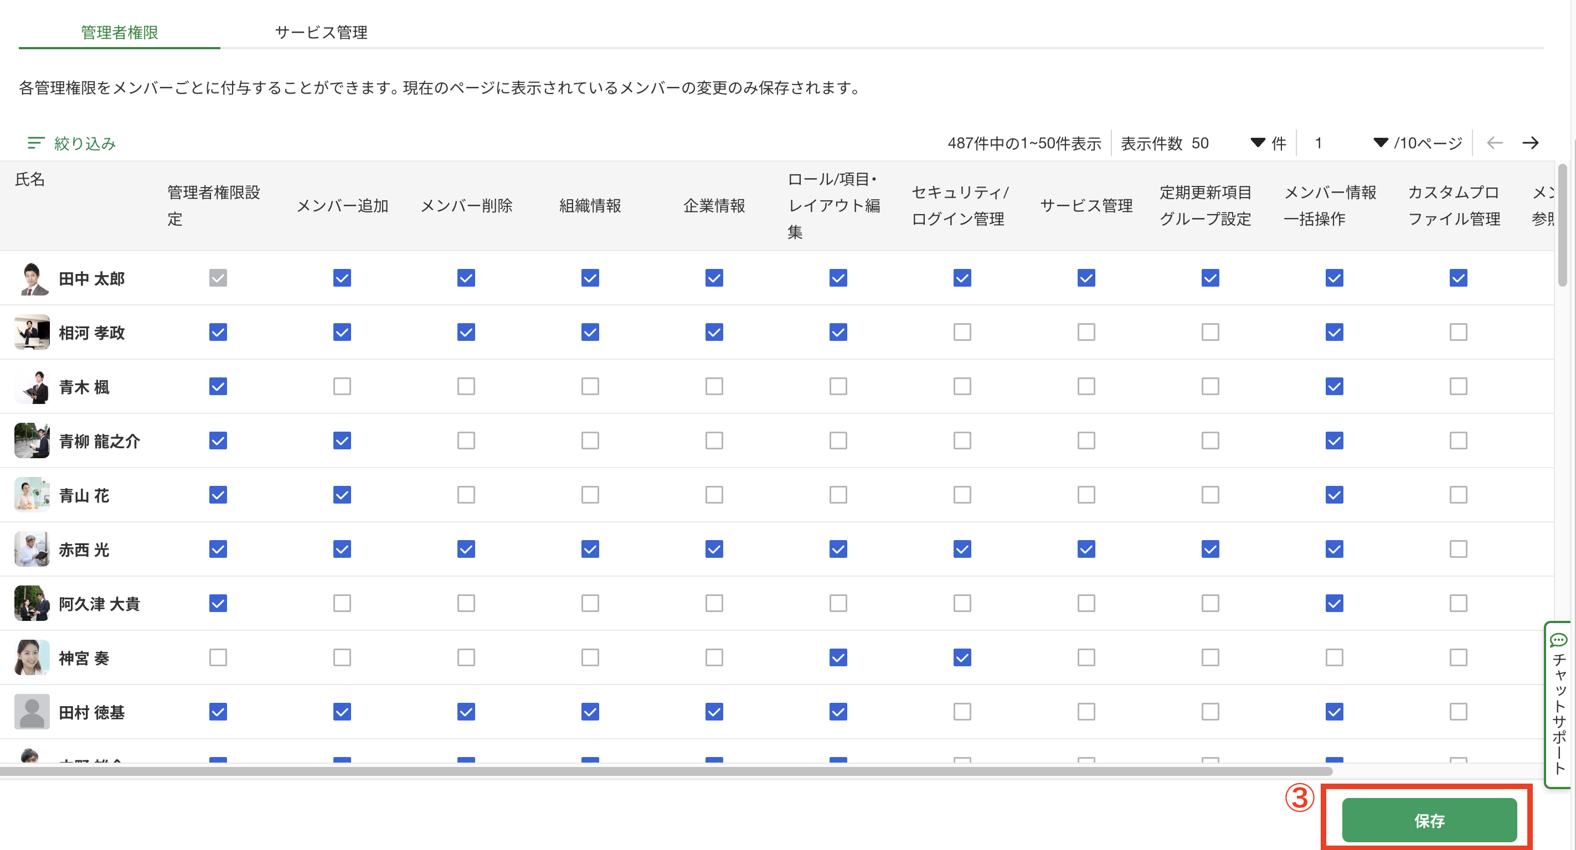
Task: Uncheck メンバー追加 for 相河 孝政
Action: click(342, 332)
